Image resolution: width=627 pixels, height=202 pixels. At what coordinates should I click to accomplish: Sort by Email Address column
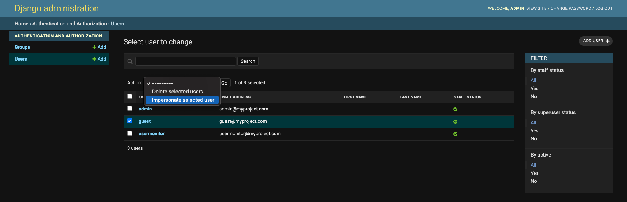[x=236, y=97]
